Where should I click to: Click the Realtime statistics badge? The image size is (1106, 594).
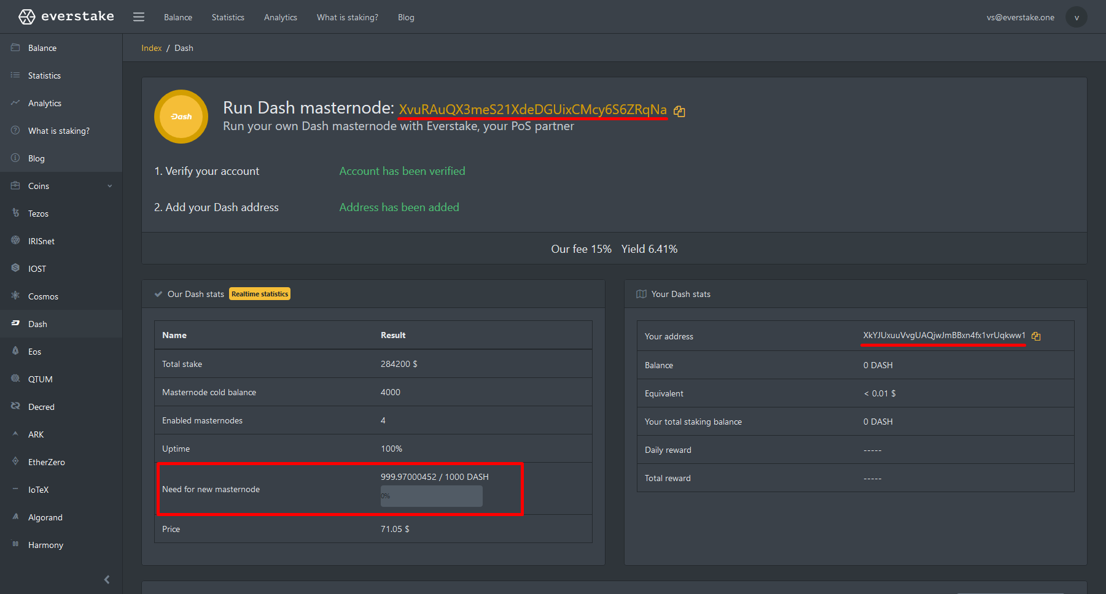tap(260, 294)
